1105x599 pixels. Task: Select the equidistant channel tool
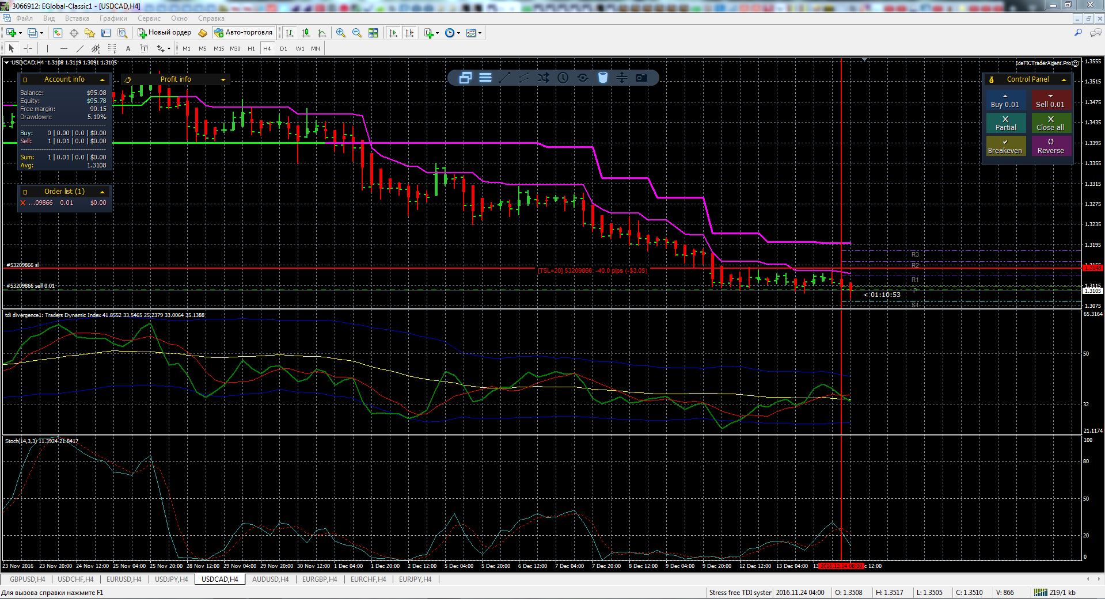click(96, 48)
